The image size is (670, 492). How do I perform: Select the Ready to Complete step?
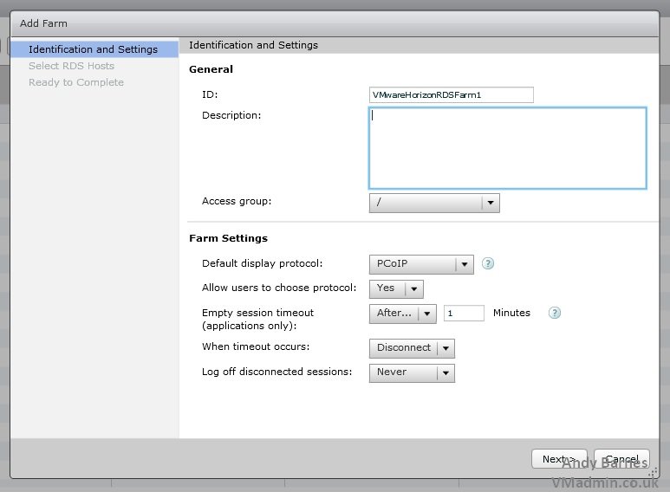coord(76,82)
